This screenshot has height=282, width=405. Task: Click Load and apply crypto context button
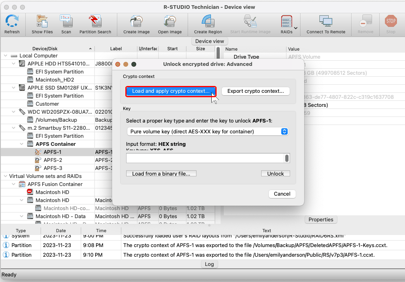(171, 91)
